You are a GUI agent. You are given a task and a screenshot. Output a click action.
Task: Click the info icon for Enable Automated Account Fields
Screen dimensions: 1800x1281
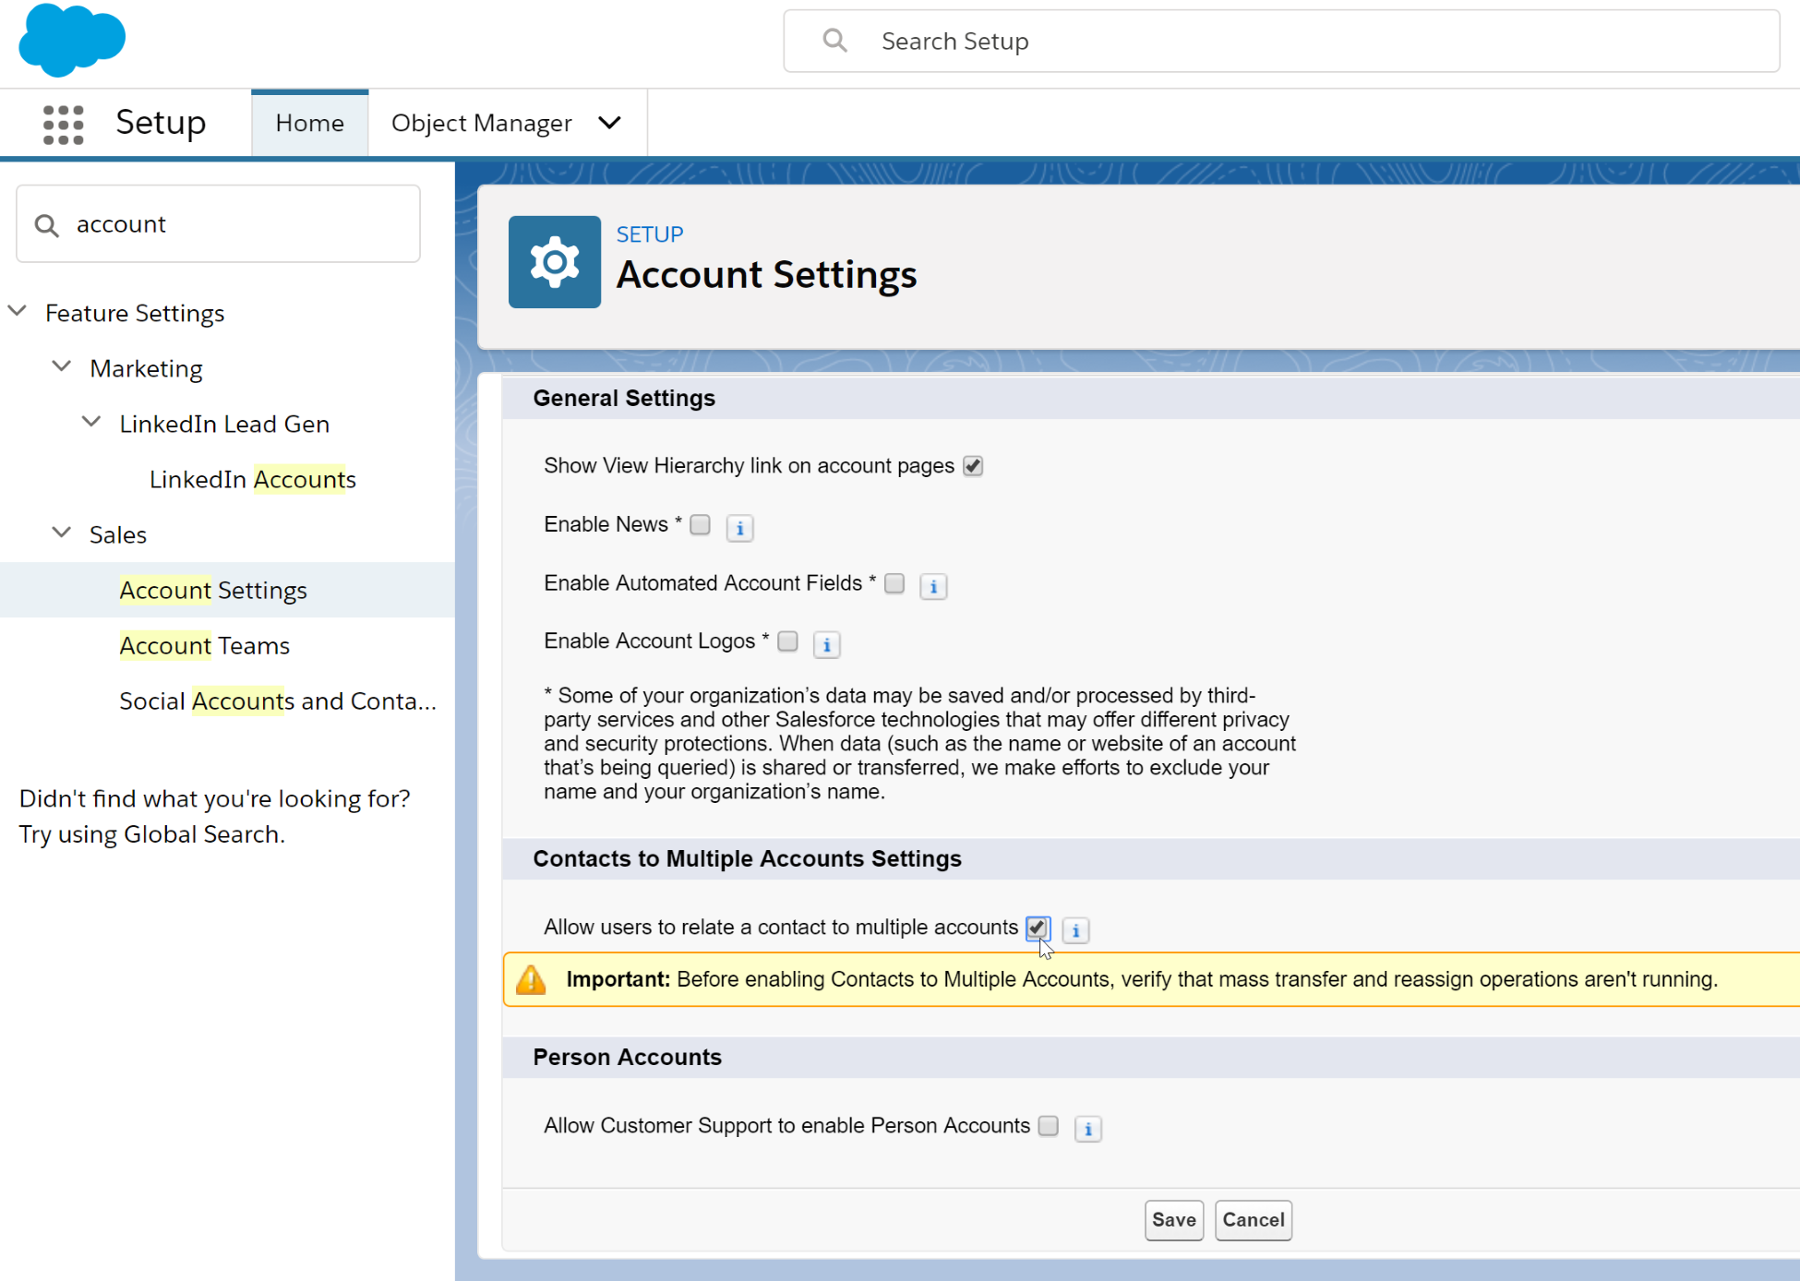[933, 586]
